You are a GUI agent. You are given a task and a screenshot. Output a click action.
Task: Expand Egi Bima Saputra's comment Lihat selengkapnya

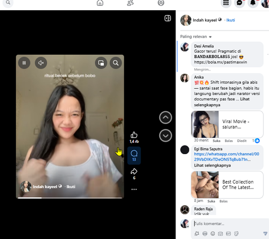[x=213, y=165]
